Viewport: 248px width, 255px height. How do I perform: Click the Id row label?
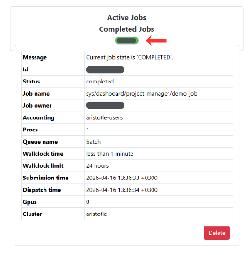coord(26,69)
